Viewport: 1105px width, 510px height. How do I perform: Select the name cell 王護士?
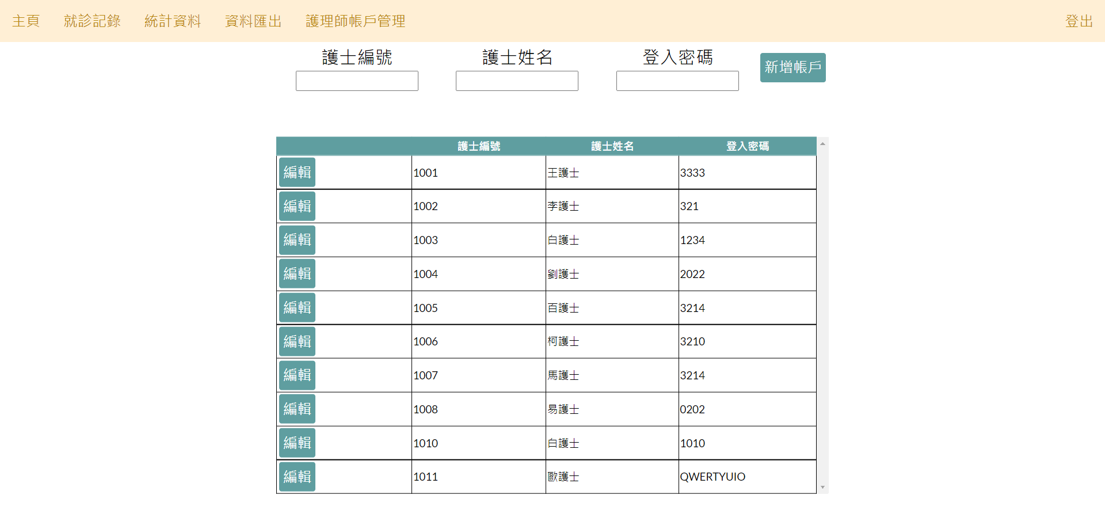(x=612, y=173)
